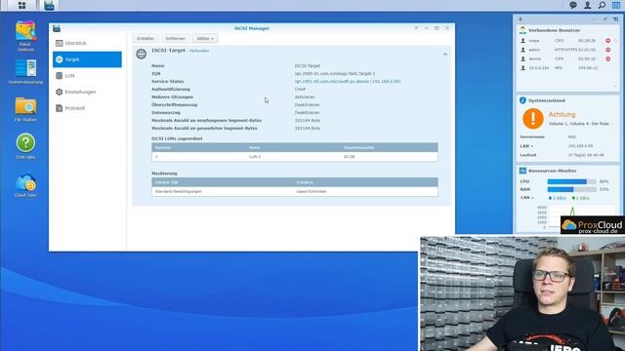625x351 pixels.
Task: Pin the widget panel
Action: tap(605, 19)
